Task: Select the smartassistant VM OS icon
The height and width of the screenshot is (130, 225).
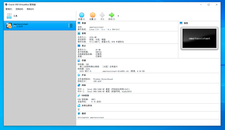Action: 9,26
